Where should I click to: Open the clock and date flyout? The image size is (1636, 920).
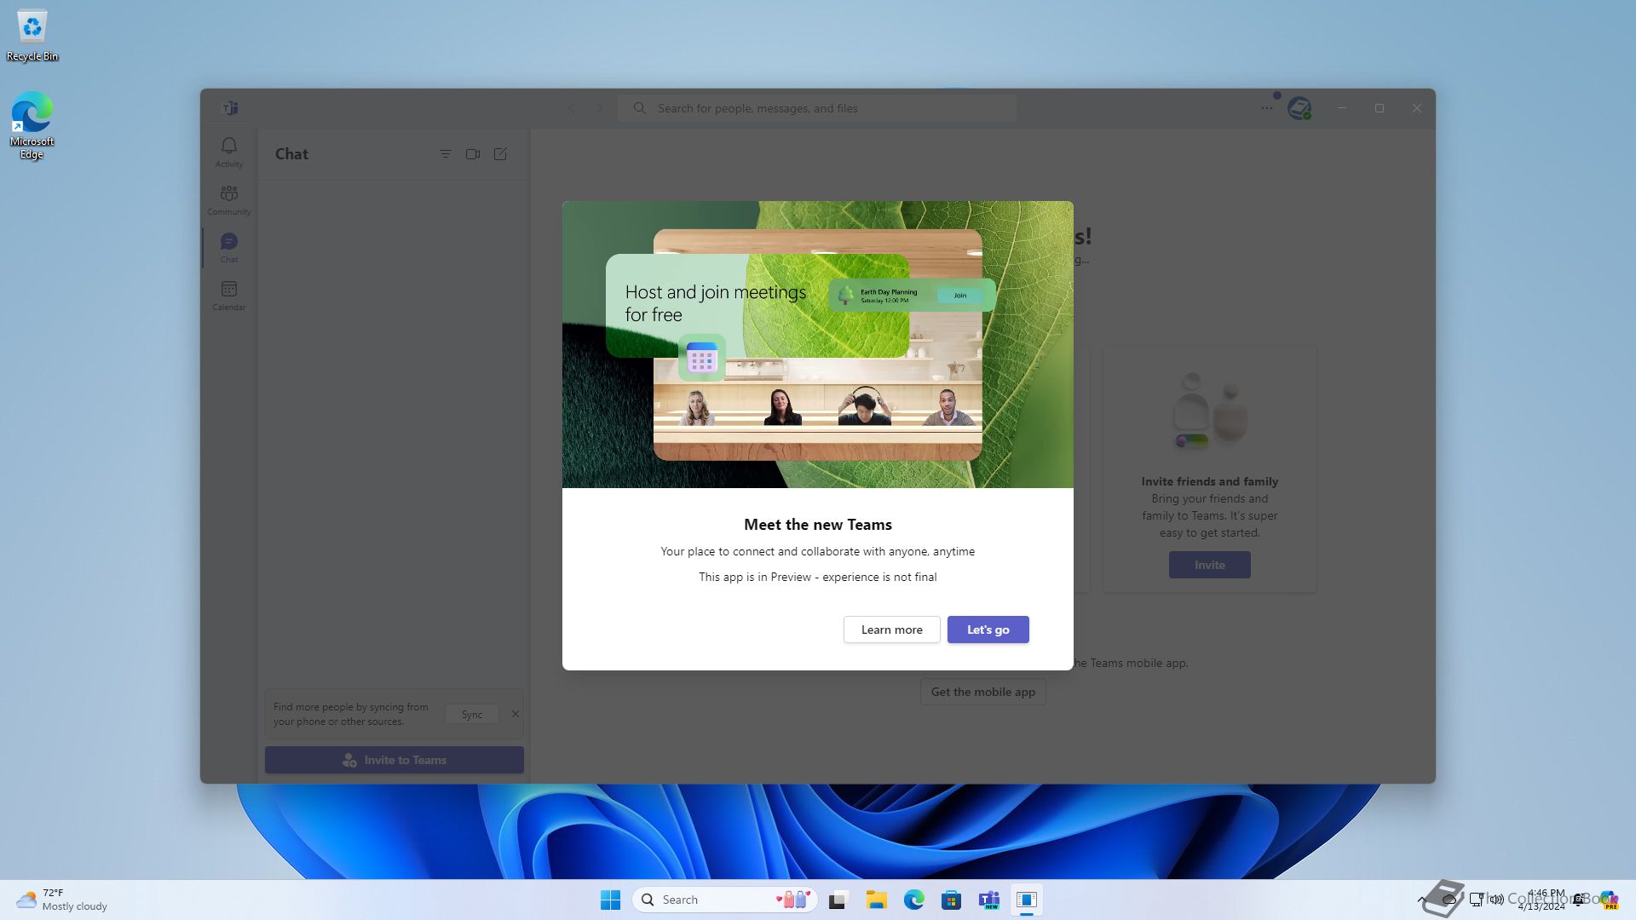click(x=1542, y=900)
